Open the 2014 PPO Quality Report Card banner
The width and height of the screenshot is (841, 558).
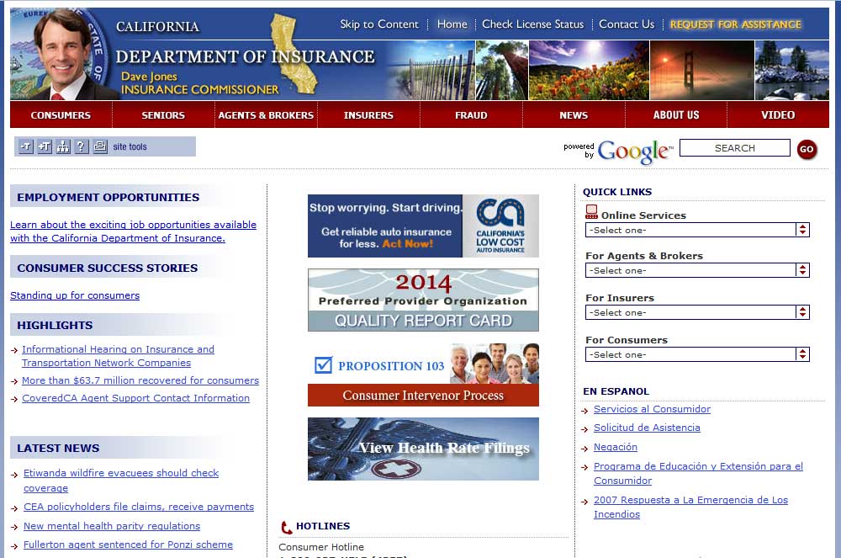click(x=423, y=300)
